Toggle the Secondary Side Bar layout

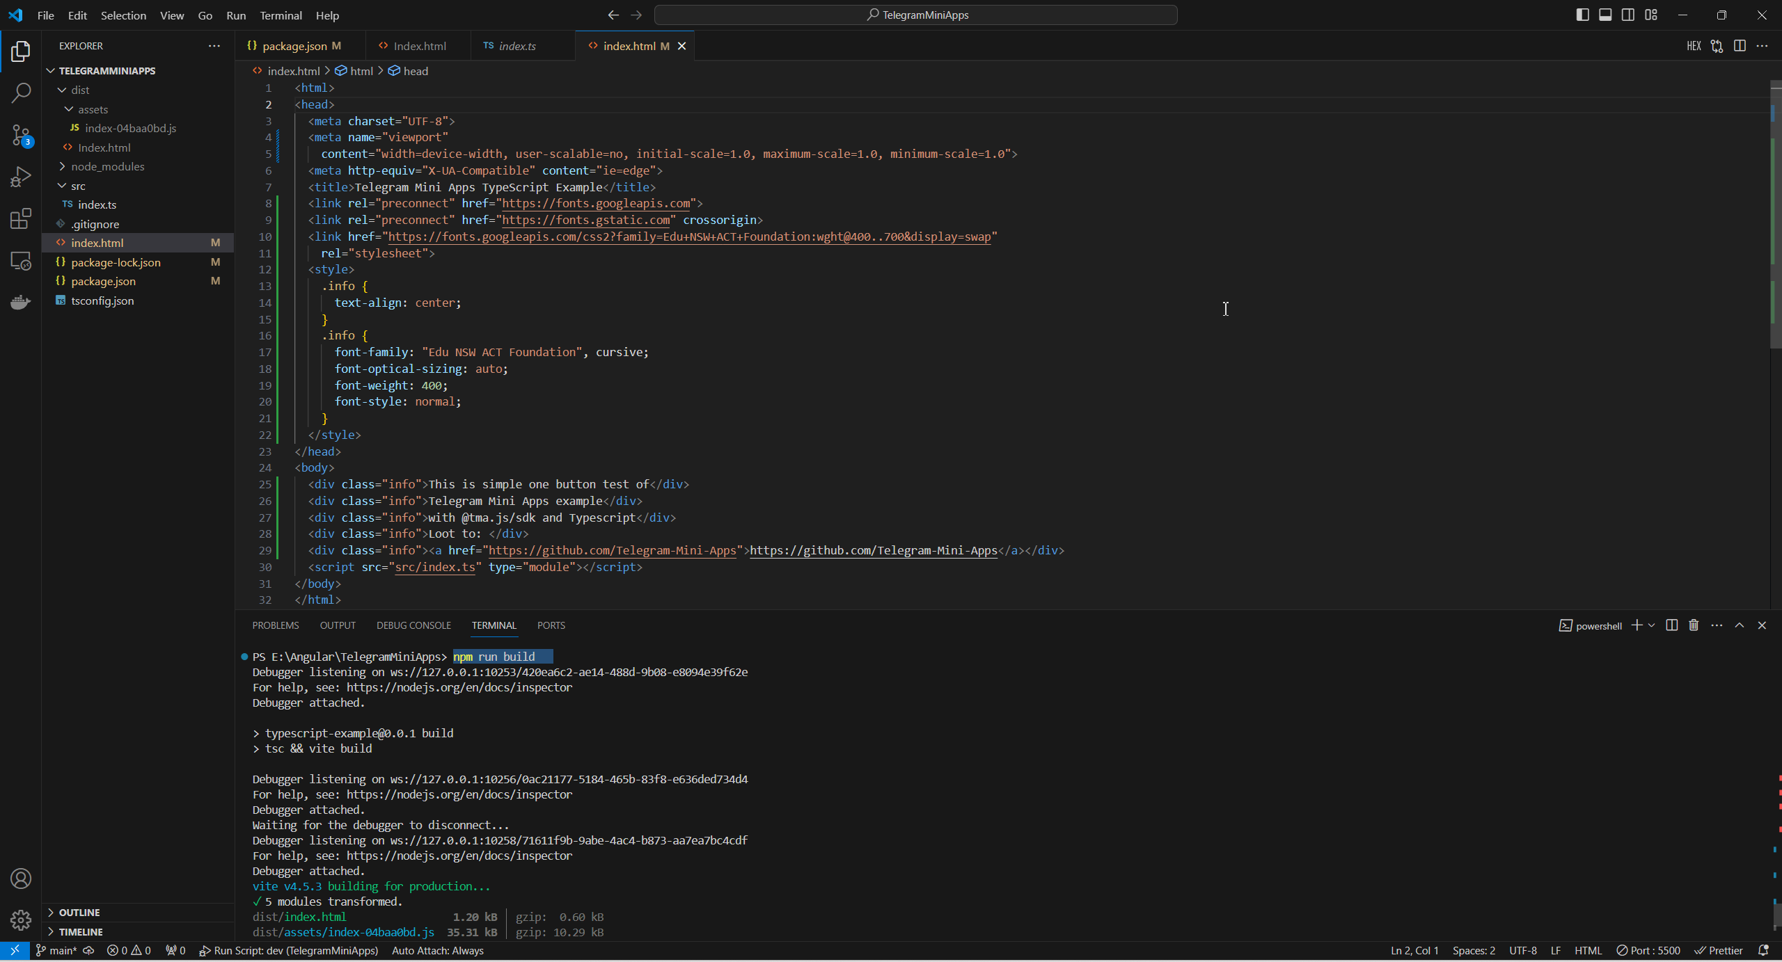1628,15
